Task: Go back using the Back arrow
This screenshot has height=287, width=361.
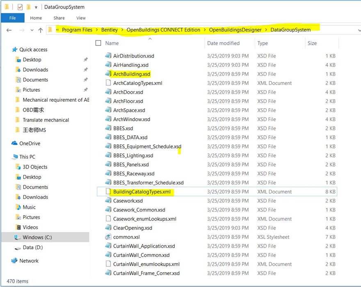Action: point(9,30)
